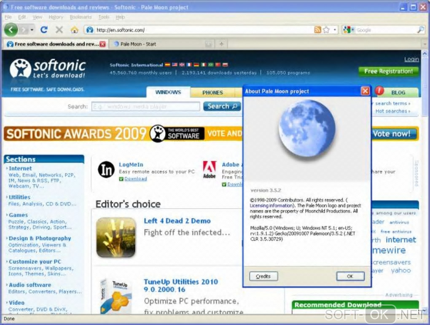Go to the Home page icon
Viewport: 430px width, 325px height.
coord(74,30)
